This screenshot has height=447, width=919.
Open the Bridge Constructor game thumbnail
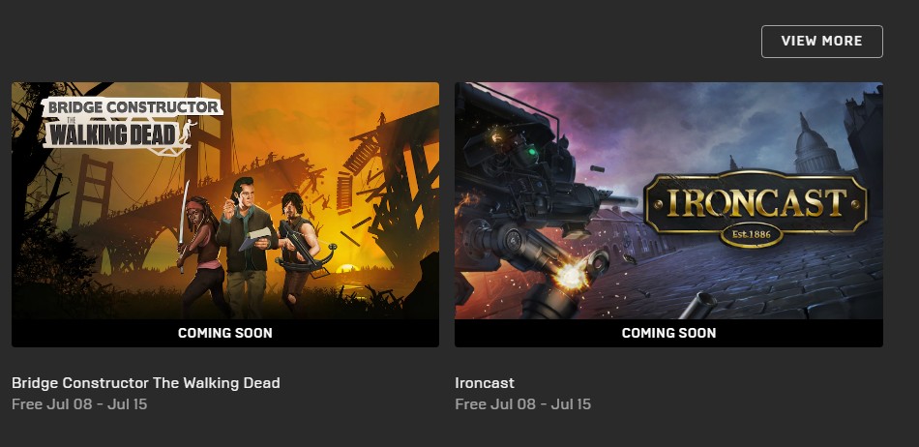225,201
